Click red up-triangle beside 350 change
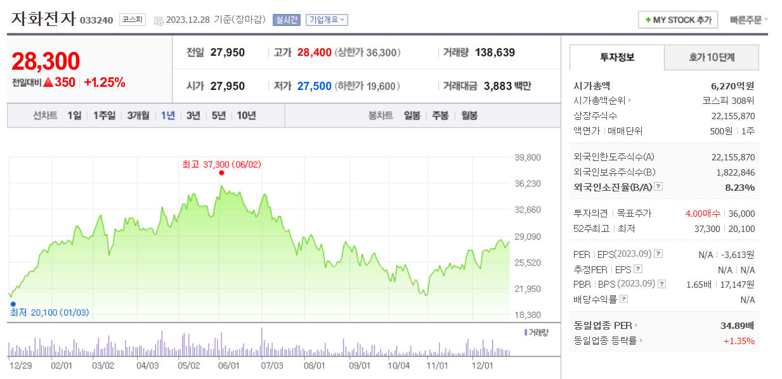782x379 pixels. pos(48,82)
